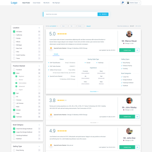
Task: Open the Sort by Last Updated dropdown
Action: pos(52,26)
